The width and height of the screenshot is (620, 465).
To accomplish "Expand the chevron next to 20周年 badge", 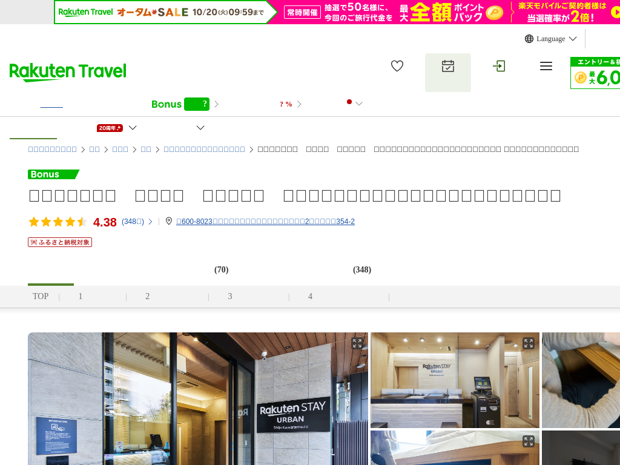I will (x=133, y=128).
